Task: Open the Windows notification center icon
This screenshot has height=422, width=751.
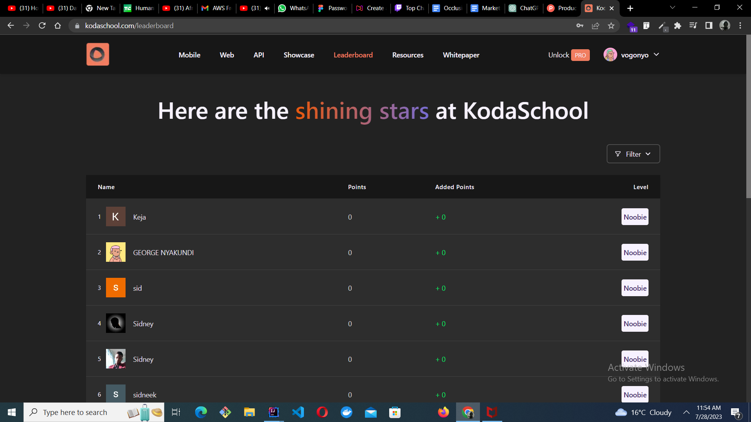Action: [736, 413]
